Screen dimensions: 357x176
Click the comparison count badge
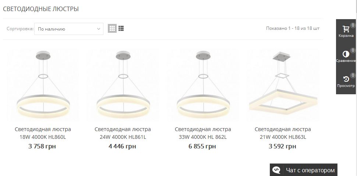coord(353,50)
